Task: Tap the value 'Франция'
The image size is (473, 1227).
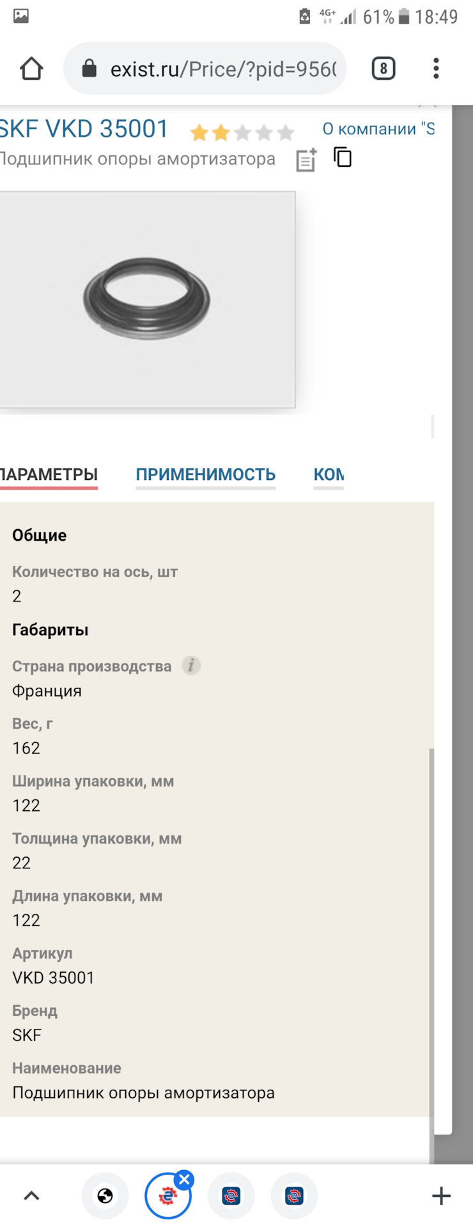Action: tap(47, 691)
